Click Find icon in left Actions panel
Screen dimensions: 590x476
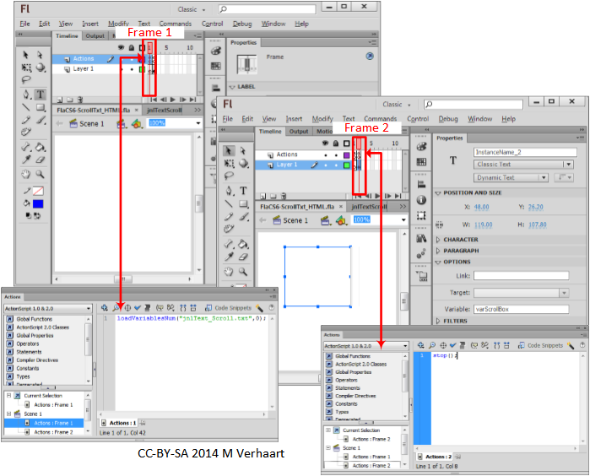[x=116, y=308]
